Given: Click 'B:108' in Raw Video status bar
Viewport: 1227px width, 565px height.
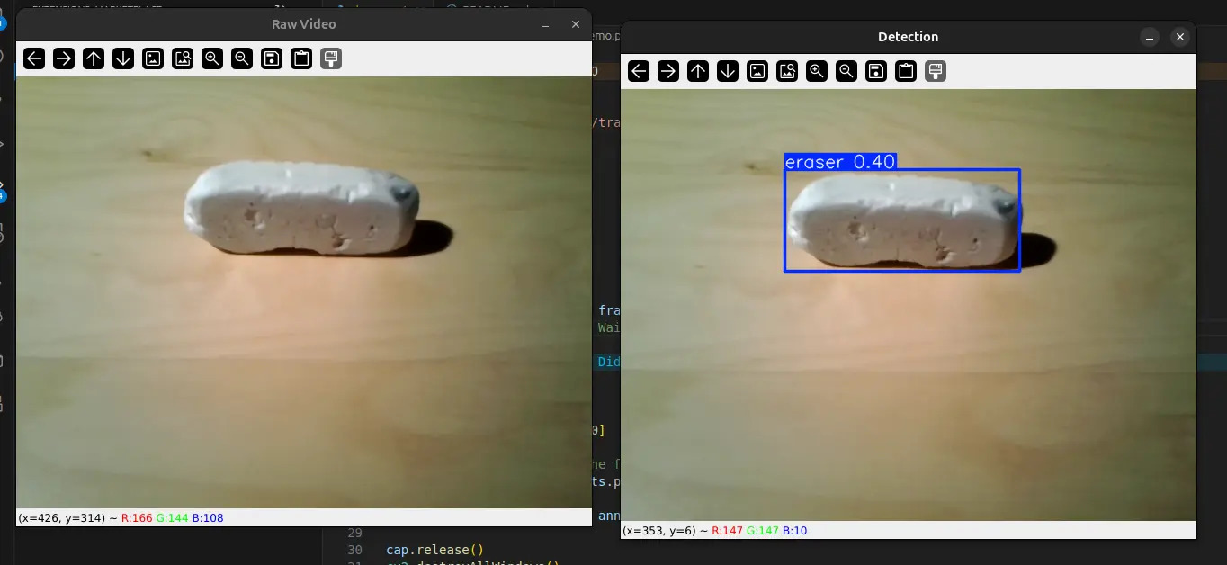Looking at the screenshot, I should coord(208,518).
